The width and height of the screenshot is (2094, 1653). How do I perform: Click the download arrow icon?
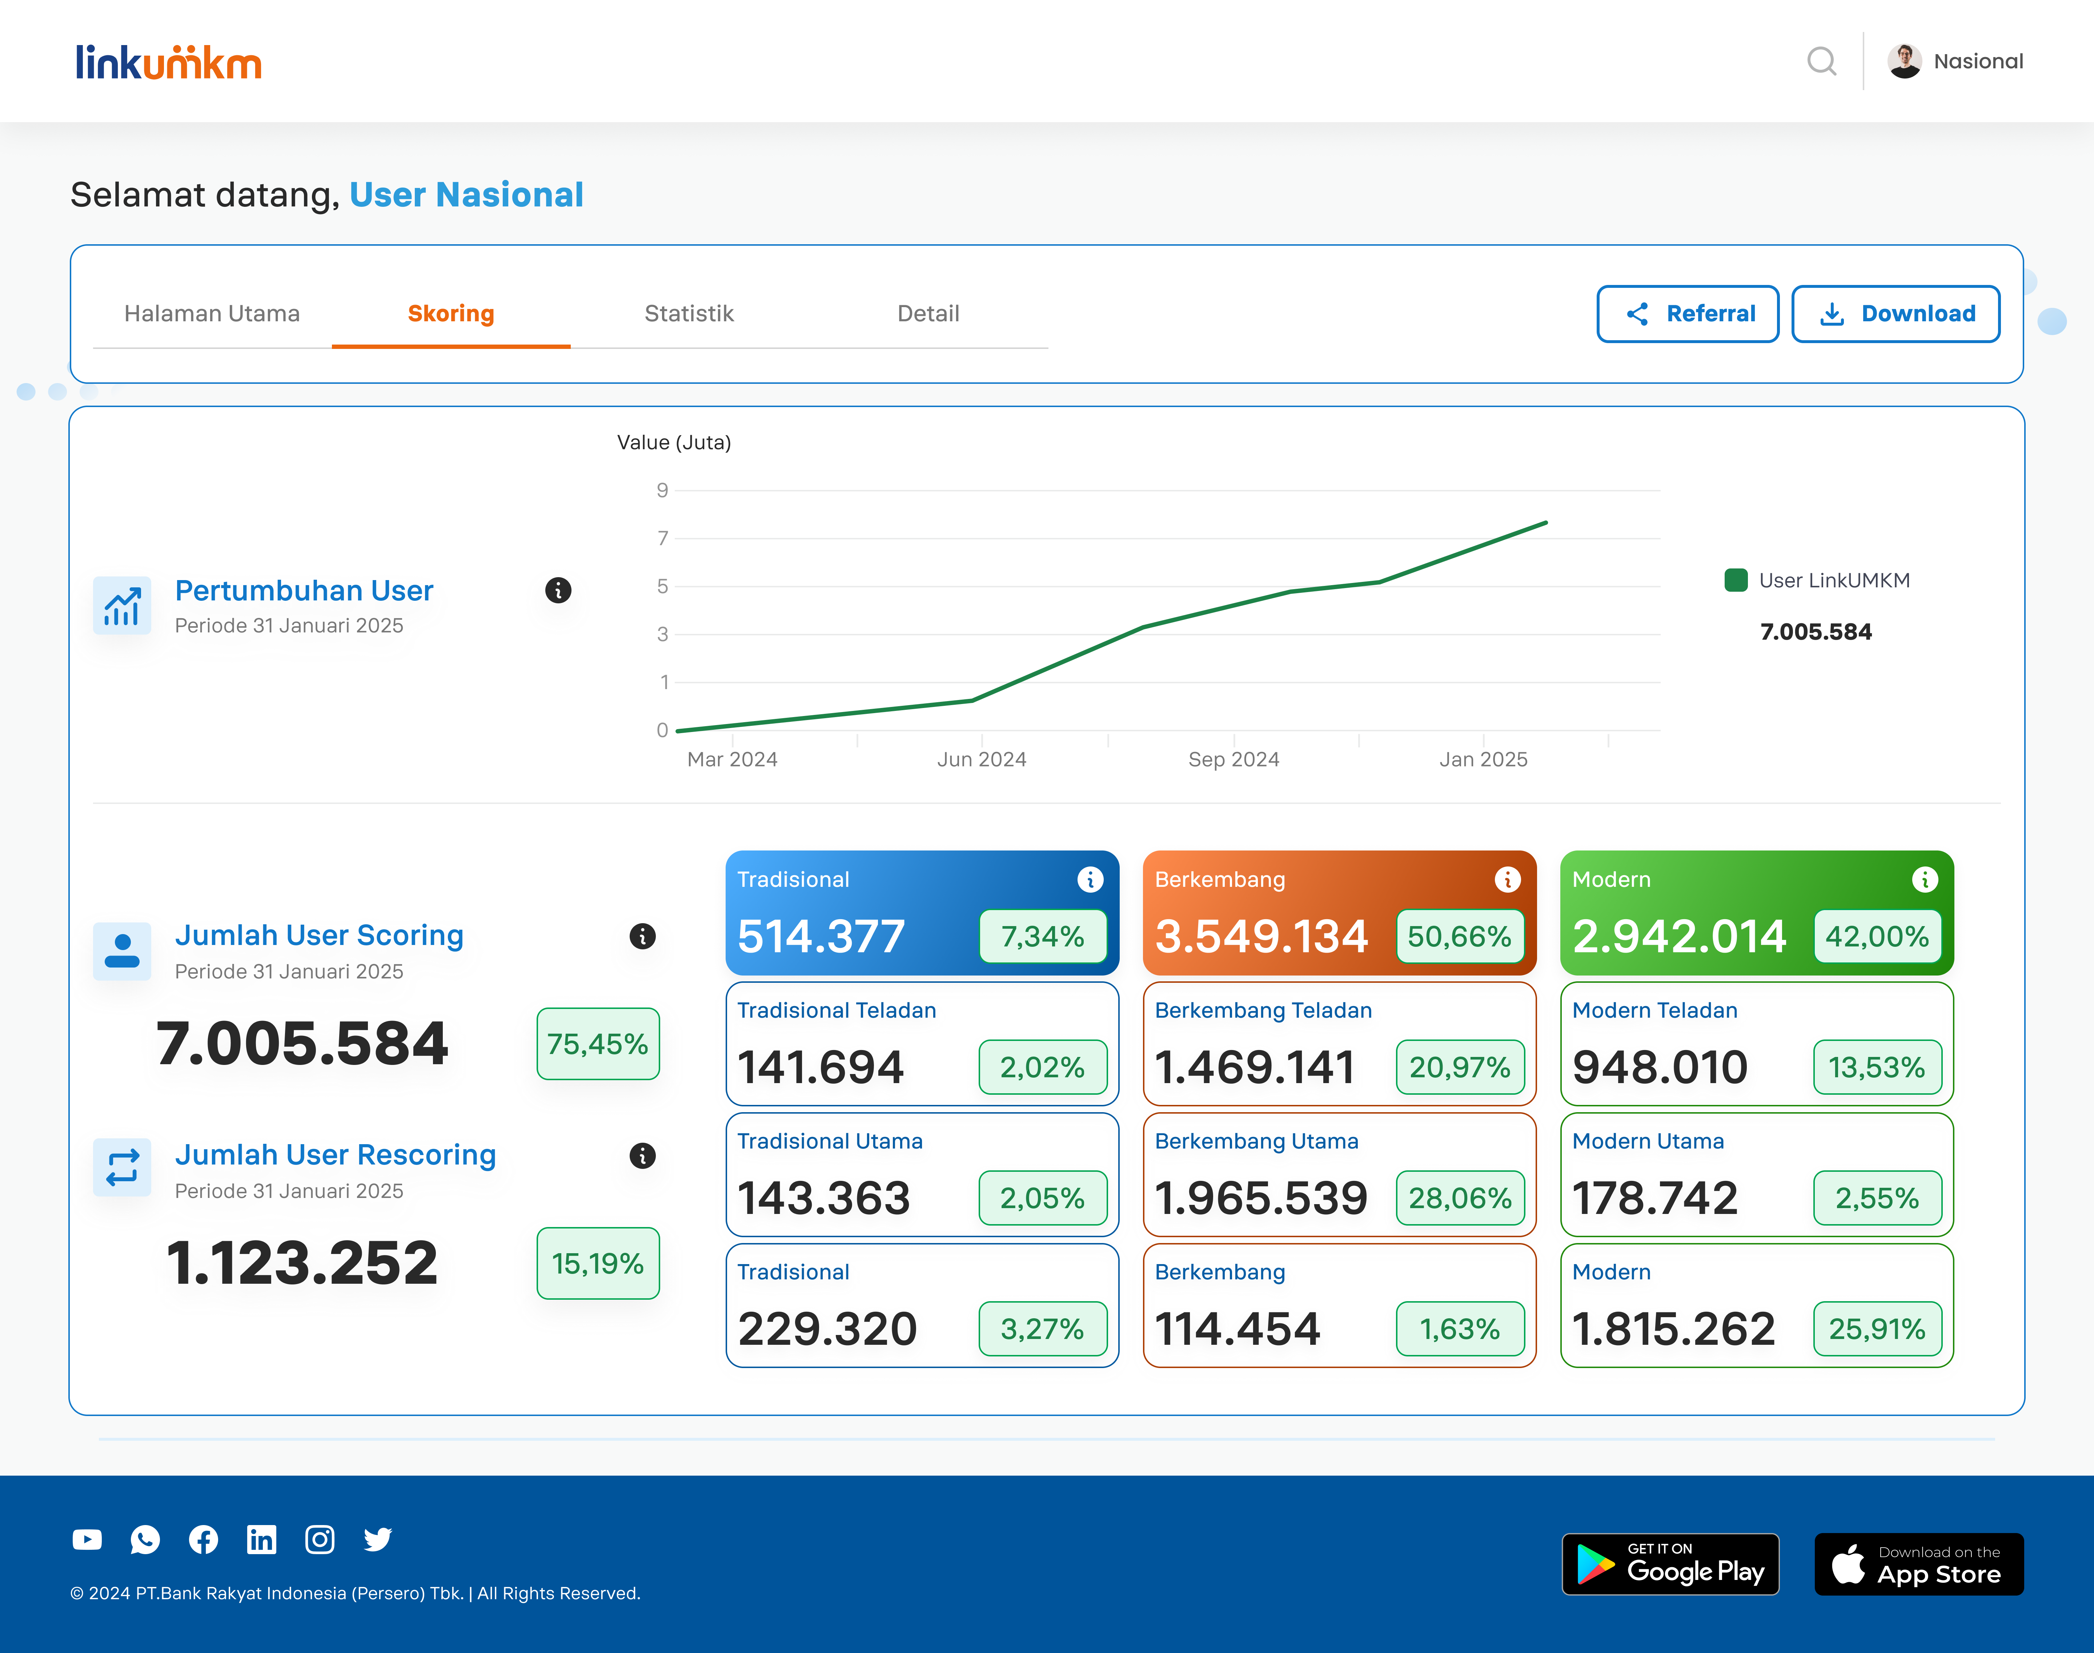click(1832, 314)
